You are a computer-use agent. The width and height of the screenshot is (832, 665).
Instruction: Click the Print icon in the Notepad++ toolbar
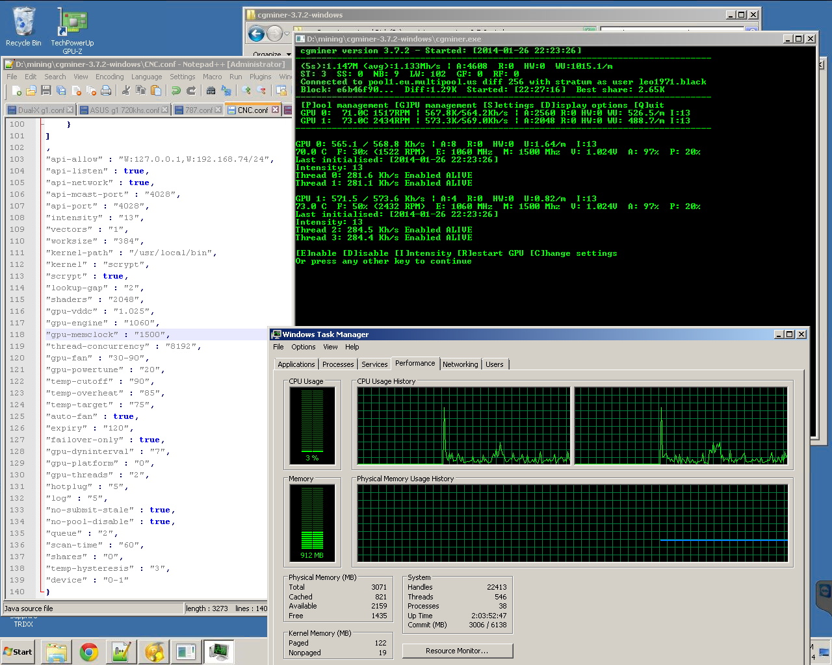click(105, 91)
